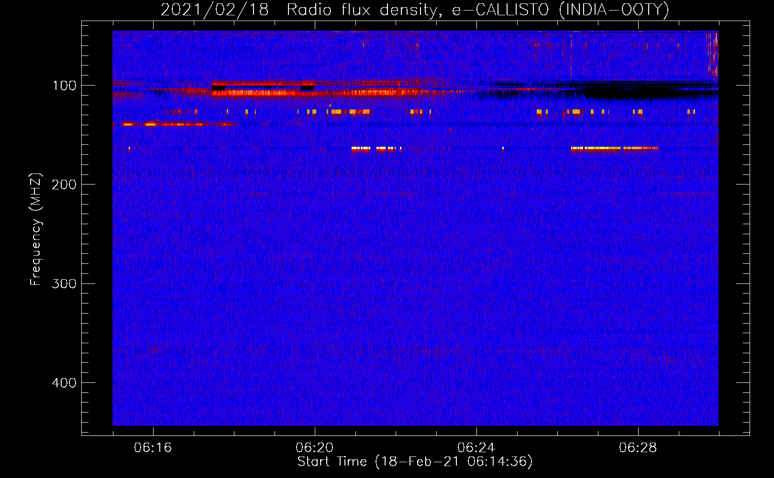
Task: Click the 06:16 time tick label
Action: 153,448
